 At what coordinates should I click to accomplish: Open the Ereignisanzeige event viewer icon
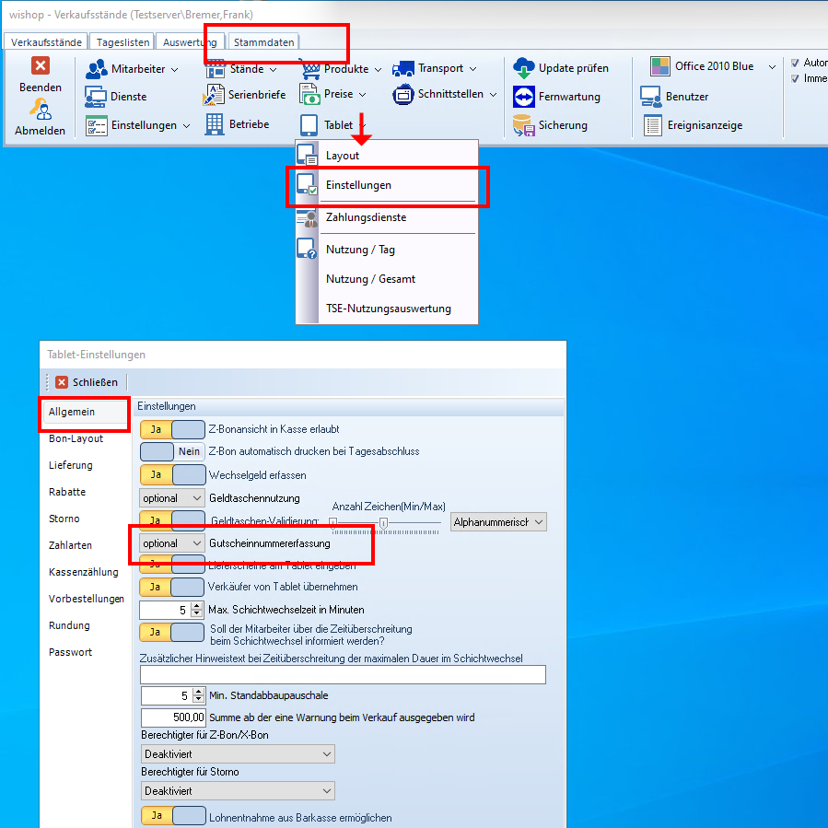(x=652, y=125)
